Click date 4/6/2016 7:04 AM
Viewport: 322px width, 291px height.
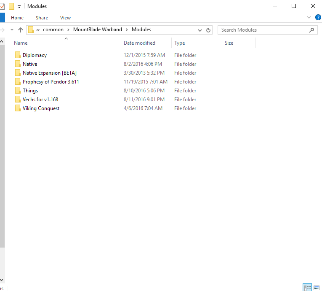[x=143, y=108]
